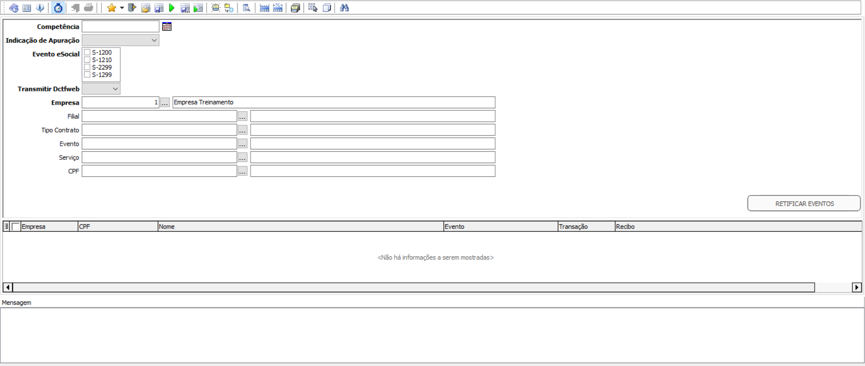Click the magnifier preview toolbar icon
The image size is (865, 366).
(246, 8)
